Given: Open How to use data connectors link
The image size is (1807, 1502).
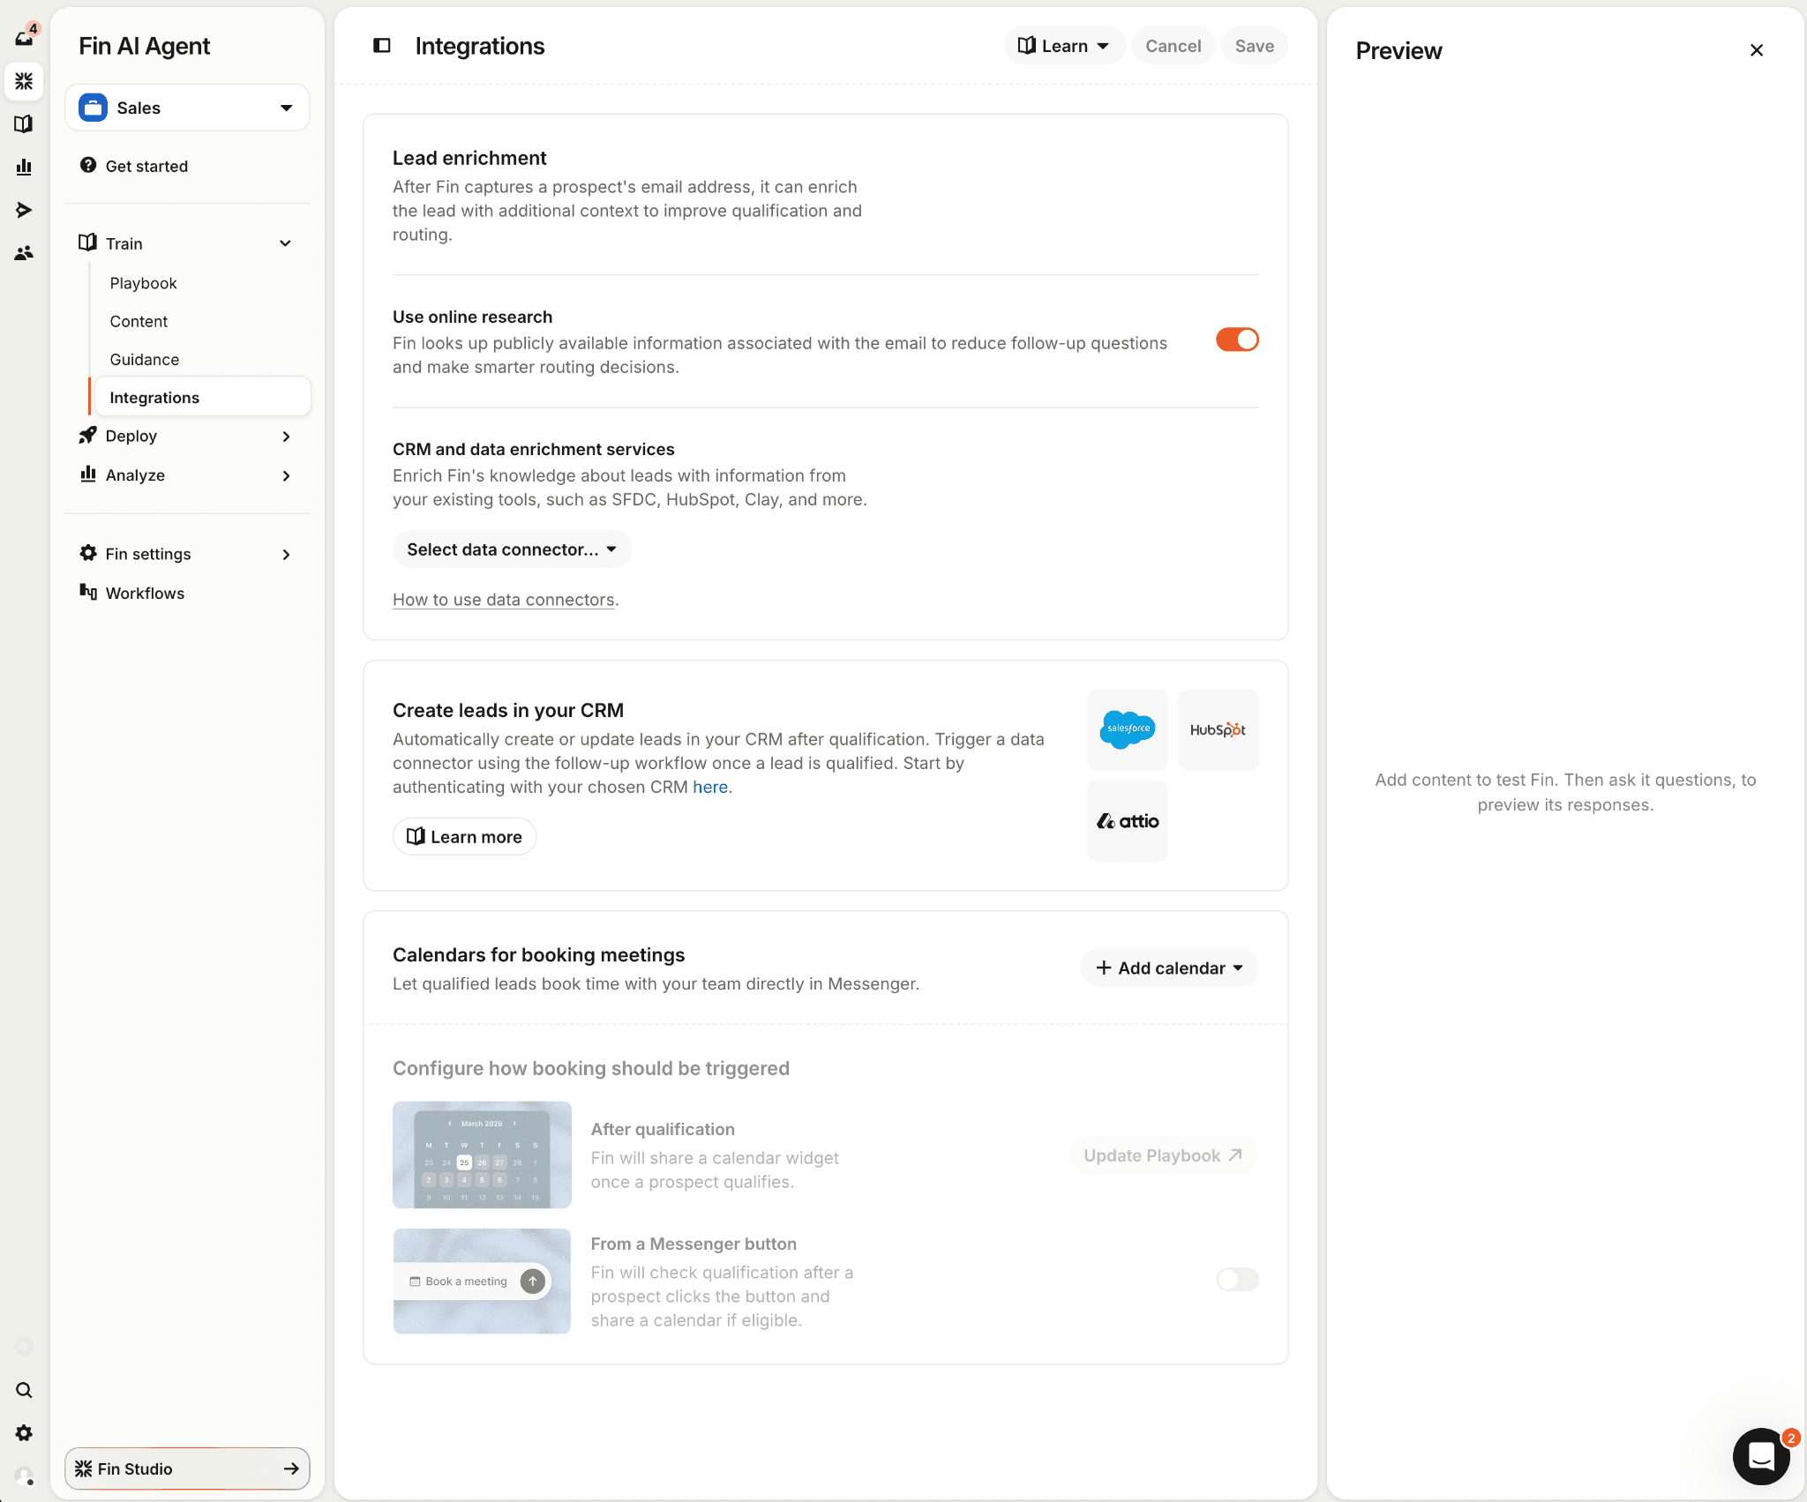Looking at the screenshot, I should (x=504, y=600).
